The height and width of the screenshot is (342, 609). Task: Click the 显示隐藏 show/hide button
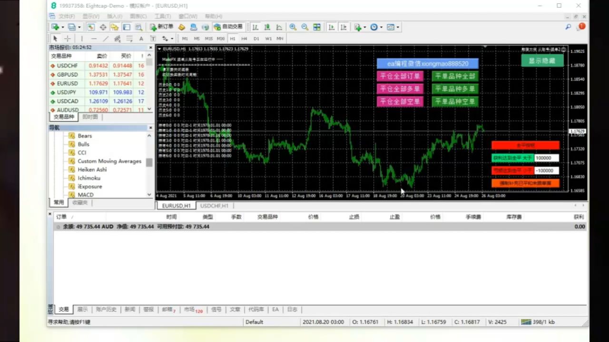click(542, 60)
